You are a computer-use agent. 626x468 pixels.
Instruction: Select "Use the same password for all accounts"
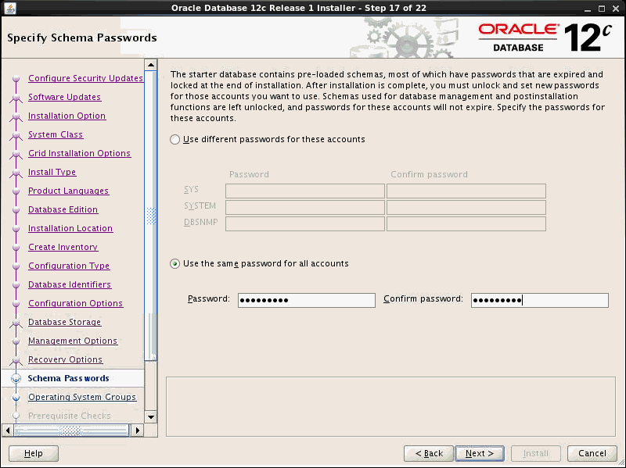coord(174,263)
